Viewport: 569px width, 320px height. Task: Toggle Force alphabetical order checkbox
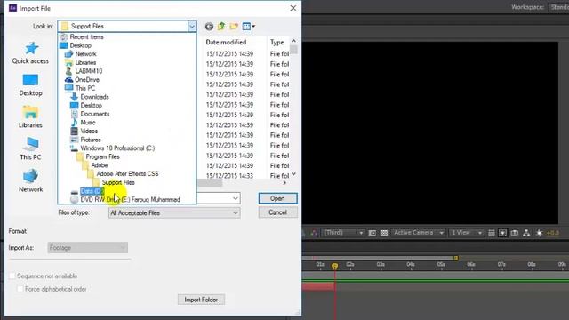[x=20, y=289]
